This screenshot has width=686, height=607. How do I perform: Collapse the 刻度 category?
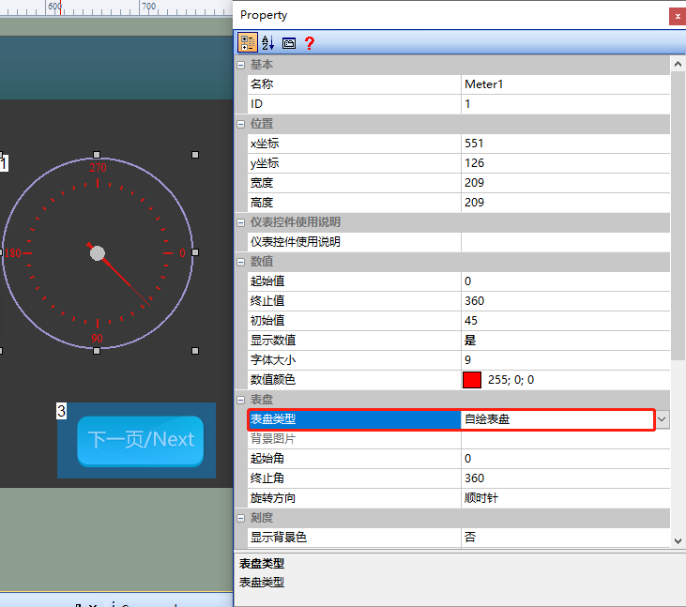240,518
